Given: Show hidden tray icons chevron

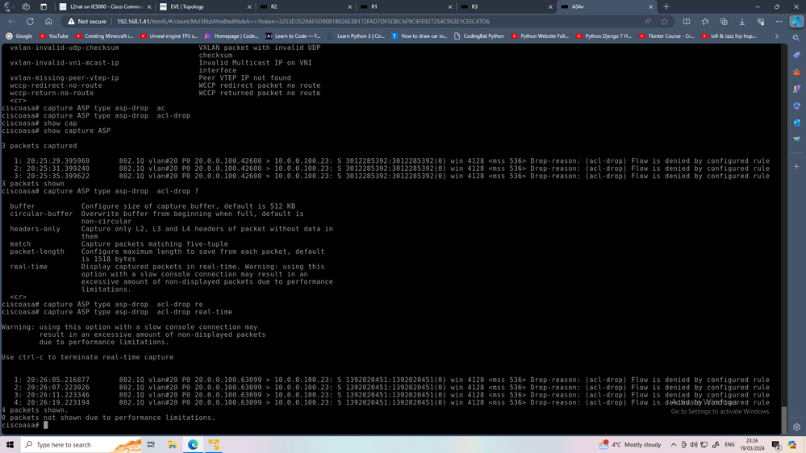Looking at the screenshot, I should 674,444.
